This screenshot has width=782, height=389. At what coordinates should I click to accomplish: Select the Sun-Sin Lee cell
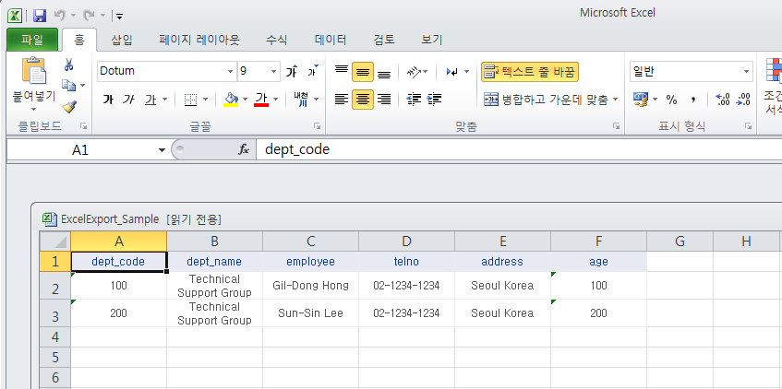pos(311,313)
